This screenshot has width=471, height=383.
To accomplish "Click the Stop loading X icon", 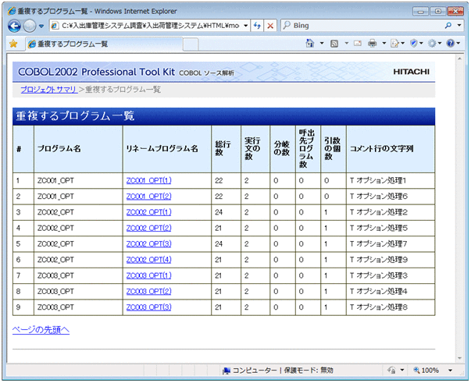I will 270,26.
